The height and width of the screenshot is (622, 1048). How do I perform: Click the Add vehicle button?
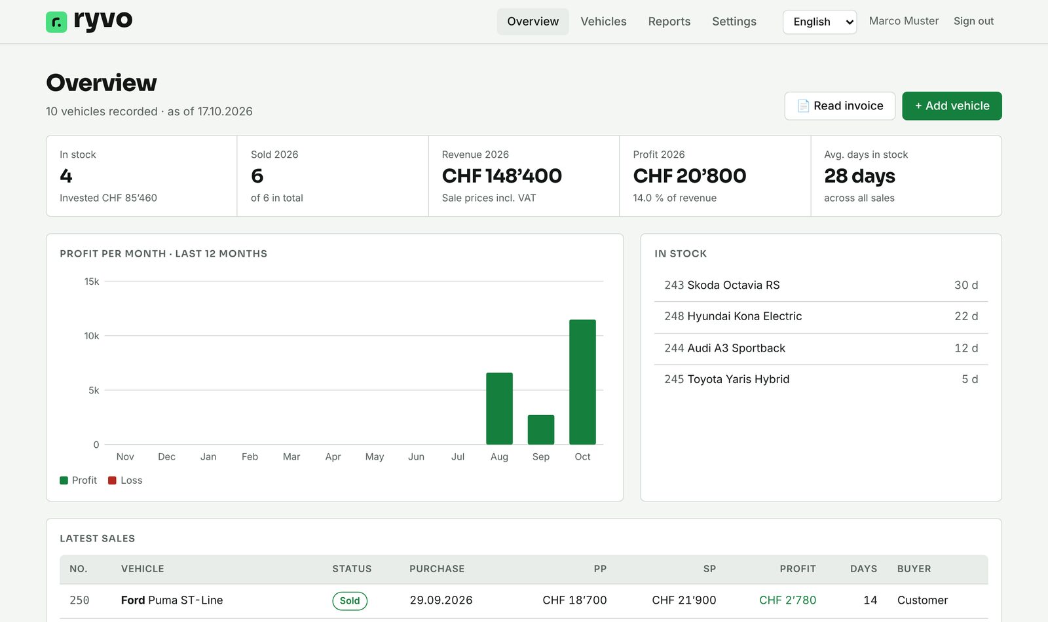[952, 106]
